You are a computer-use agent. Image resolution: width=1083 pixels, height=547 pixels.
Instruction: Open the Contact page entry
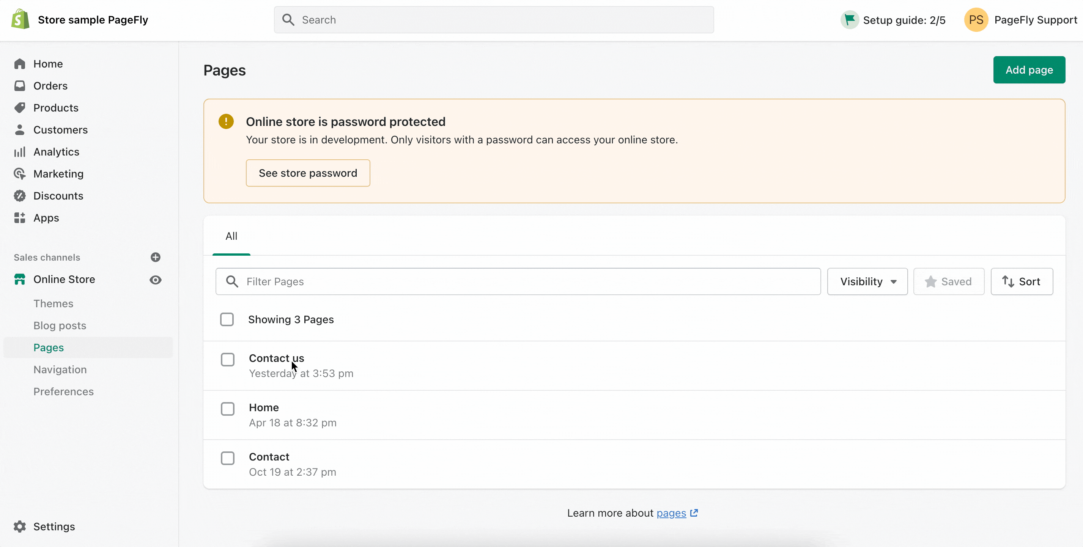[269, 457]
